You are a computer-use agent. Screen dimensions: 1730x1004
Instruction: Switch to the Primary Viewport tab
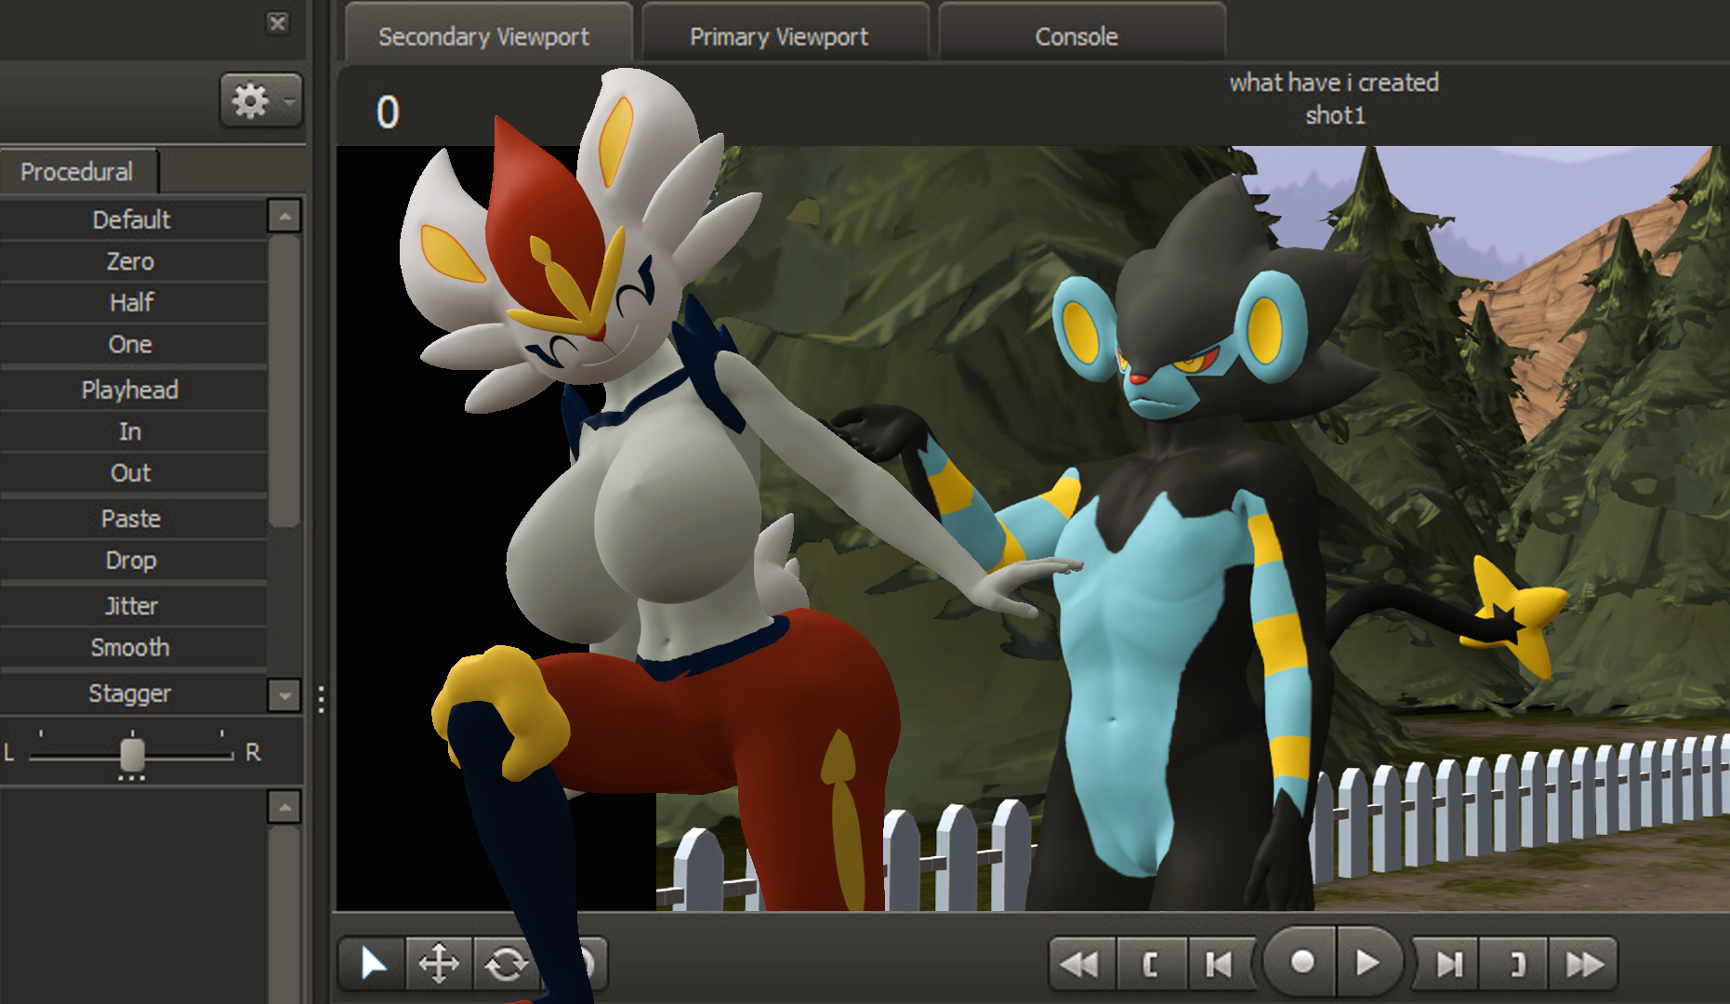[x=784, y=34]
